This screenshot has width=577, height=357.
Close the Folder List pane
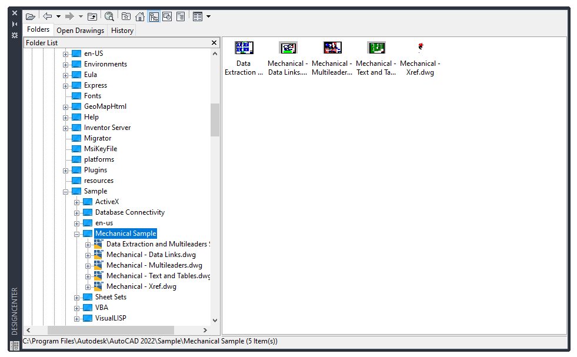(214, 43)
